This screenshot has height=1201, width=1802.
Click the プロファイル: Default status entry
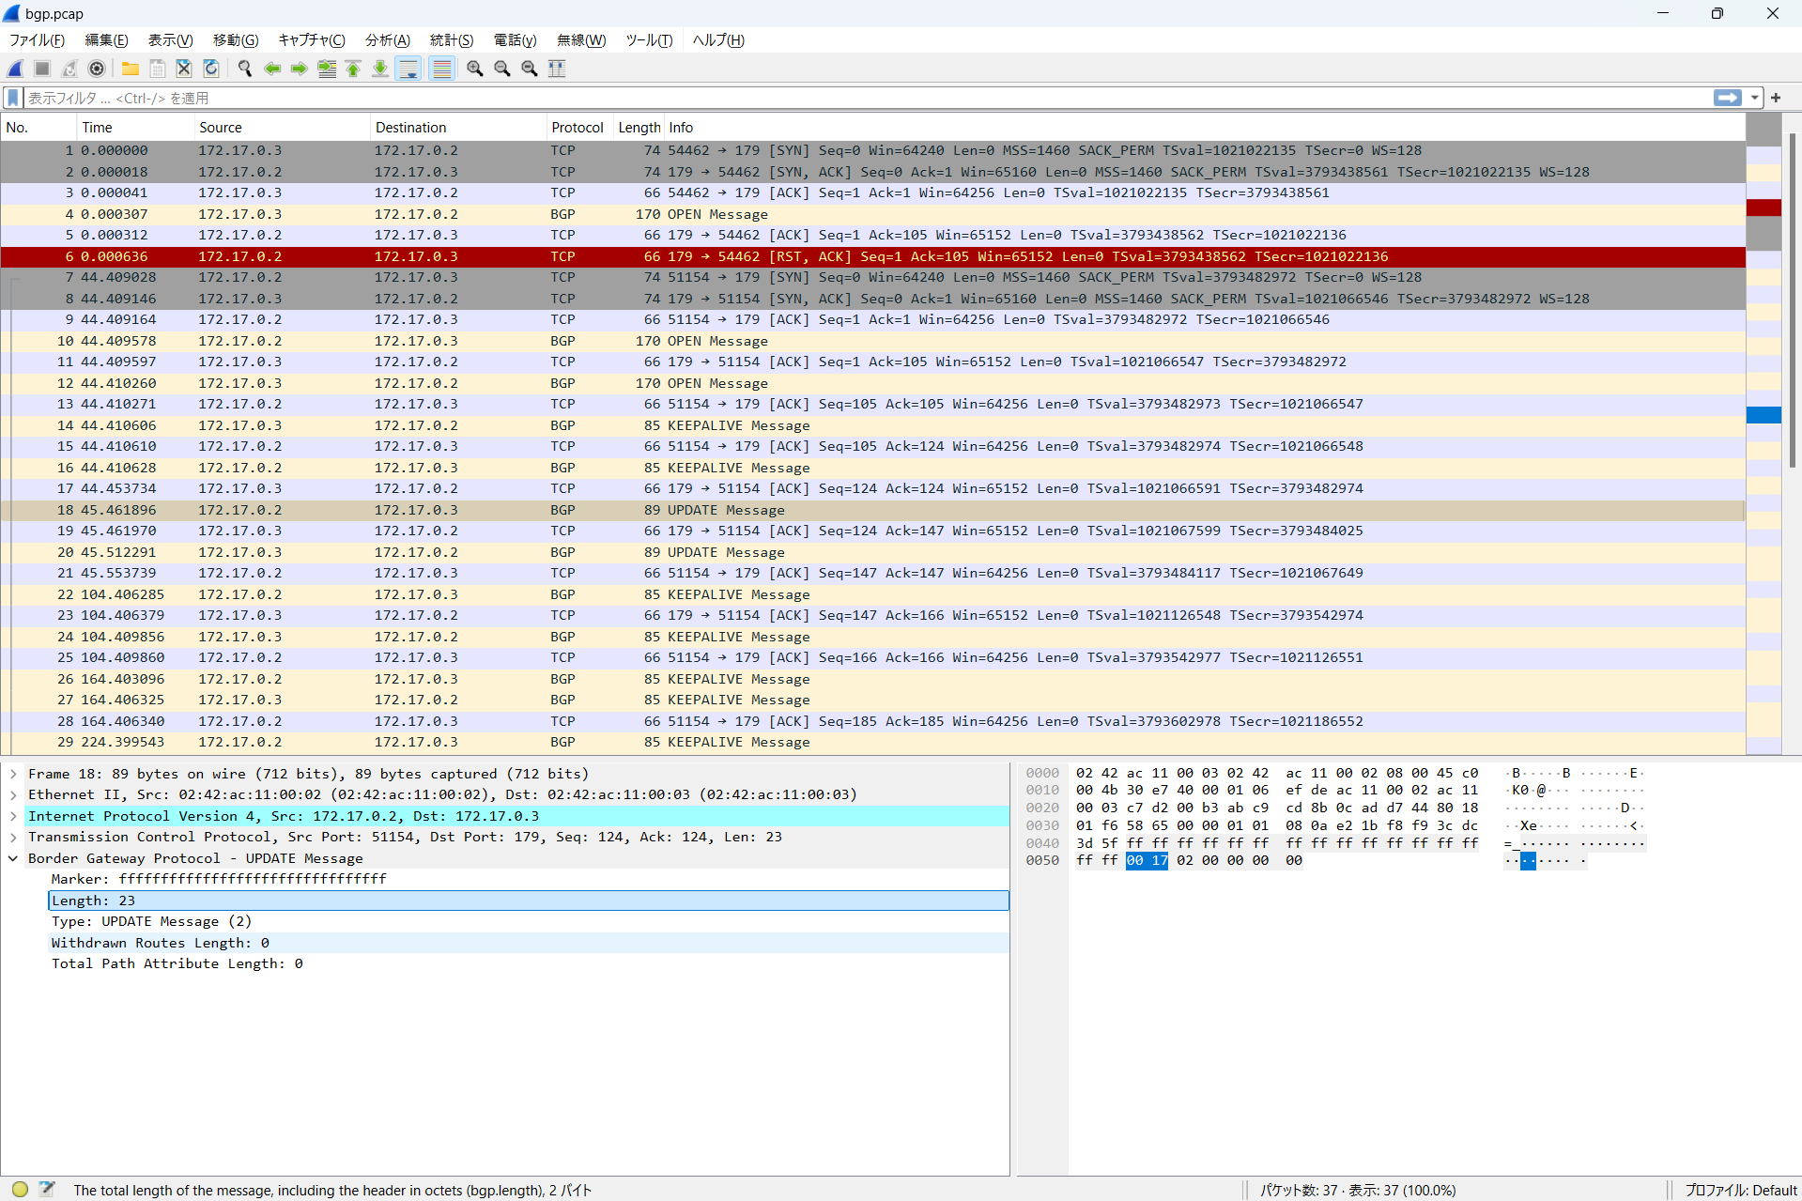[1739, 1190]
